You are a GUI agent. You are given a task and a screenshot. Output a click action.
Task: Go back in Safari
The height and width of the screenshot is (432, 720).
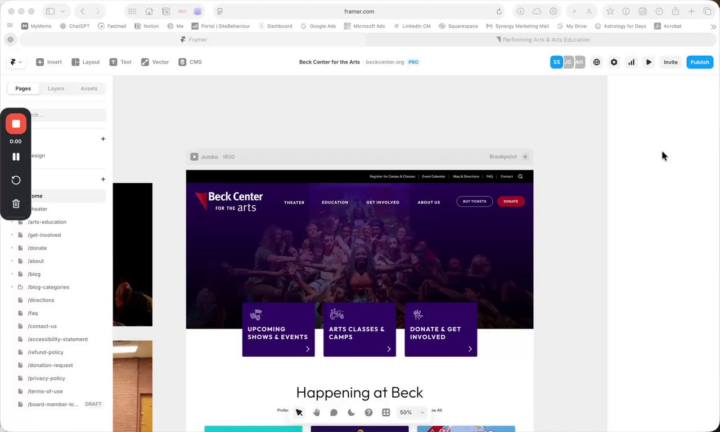point(83,11)
